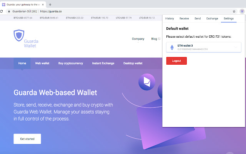Open a new browser tab with the plus icon

(x=50, y=5)
